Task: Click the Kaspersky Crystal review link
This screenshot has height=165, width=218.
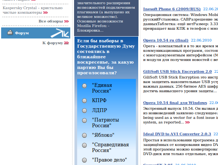Action: [32, 10]
